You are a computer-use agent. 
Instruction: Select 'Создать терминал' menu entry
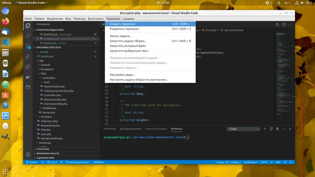coord(122,24)
